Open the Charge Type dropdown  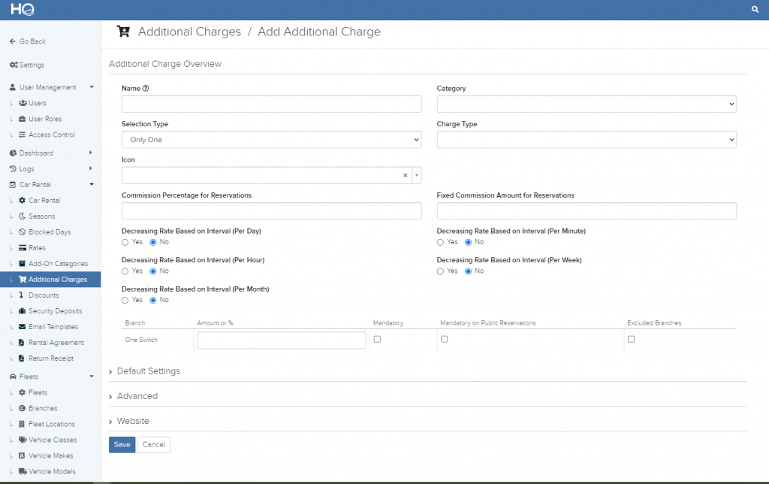[587, 139]
